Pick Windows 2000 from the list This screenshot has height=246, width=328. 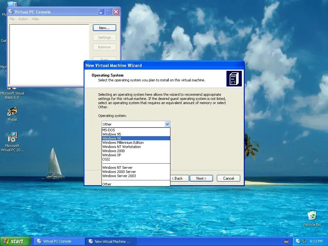(136, 151)
